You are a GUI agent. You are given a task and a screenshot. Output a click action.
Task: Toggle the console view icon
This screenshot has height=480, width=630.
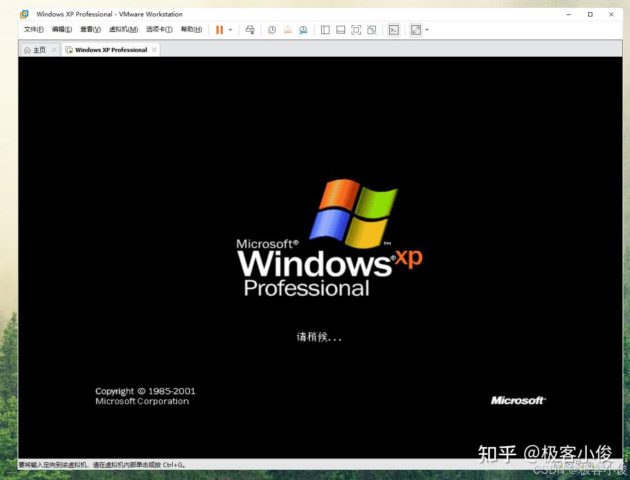click(x=394, y=30)
